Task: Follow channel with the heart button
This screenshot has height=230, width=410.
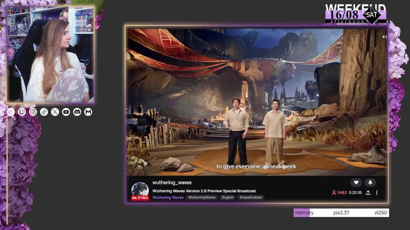Action: click(356, 182)
